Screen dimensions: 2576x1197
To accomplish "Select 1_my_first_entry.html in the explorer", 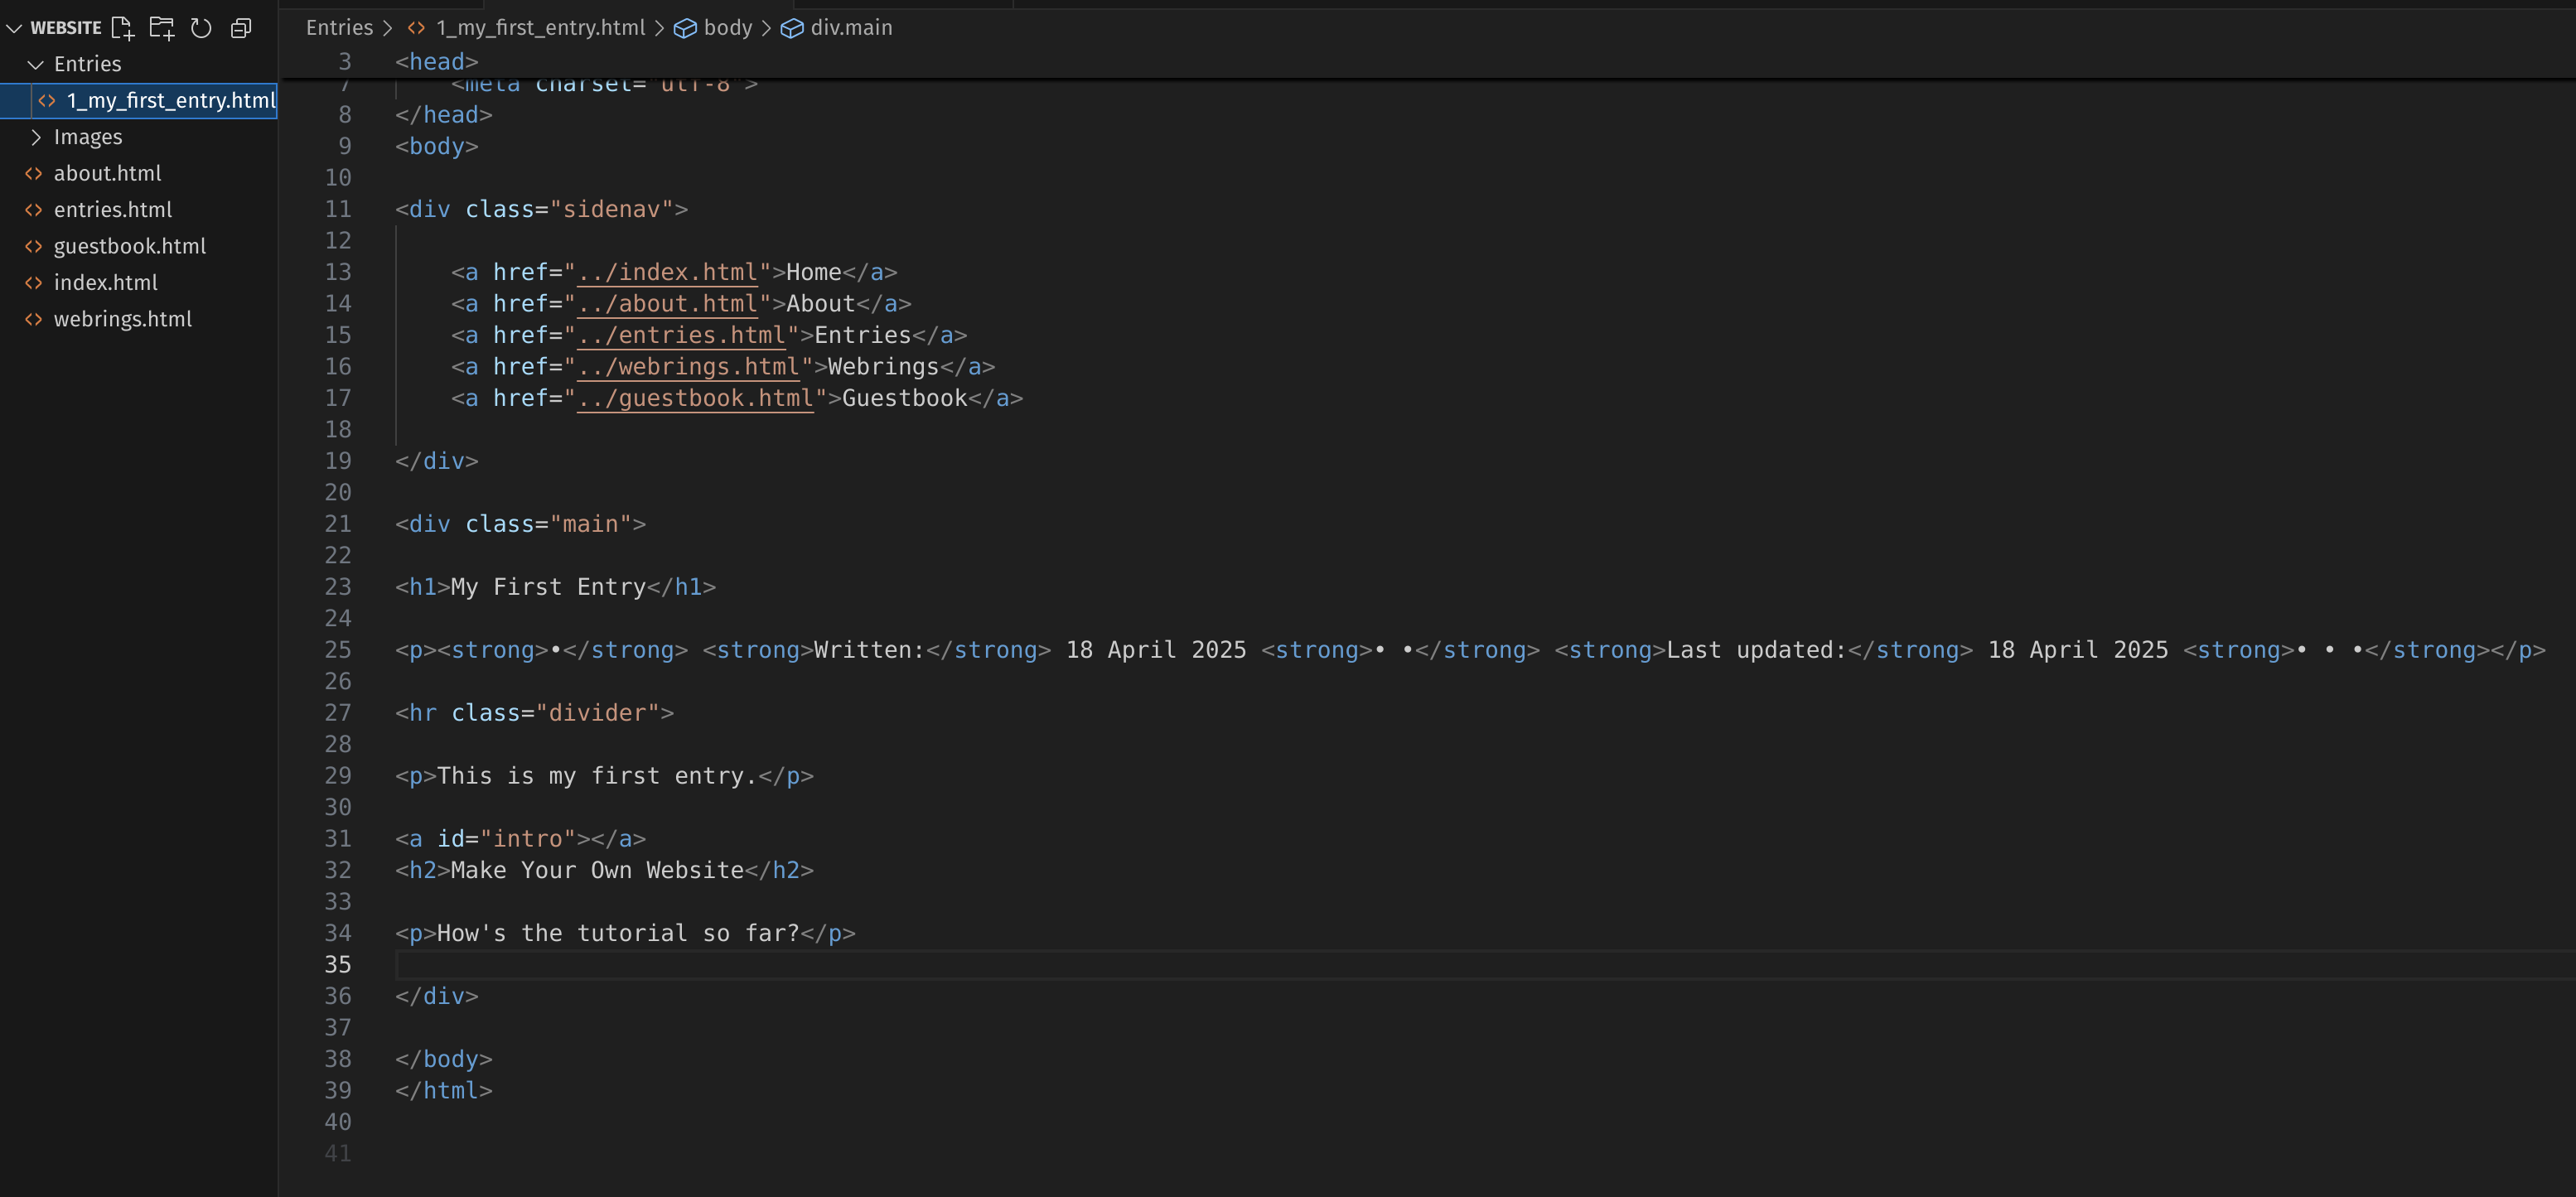I will (170, 101).
